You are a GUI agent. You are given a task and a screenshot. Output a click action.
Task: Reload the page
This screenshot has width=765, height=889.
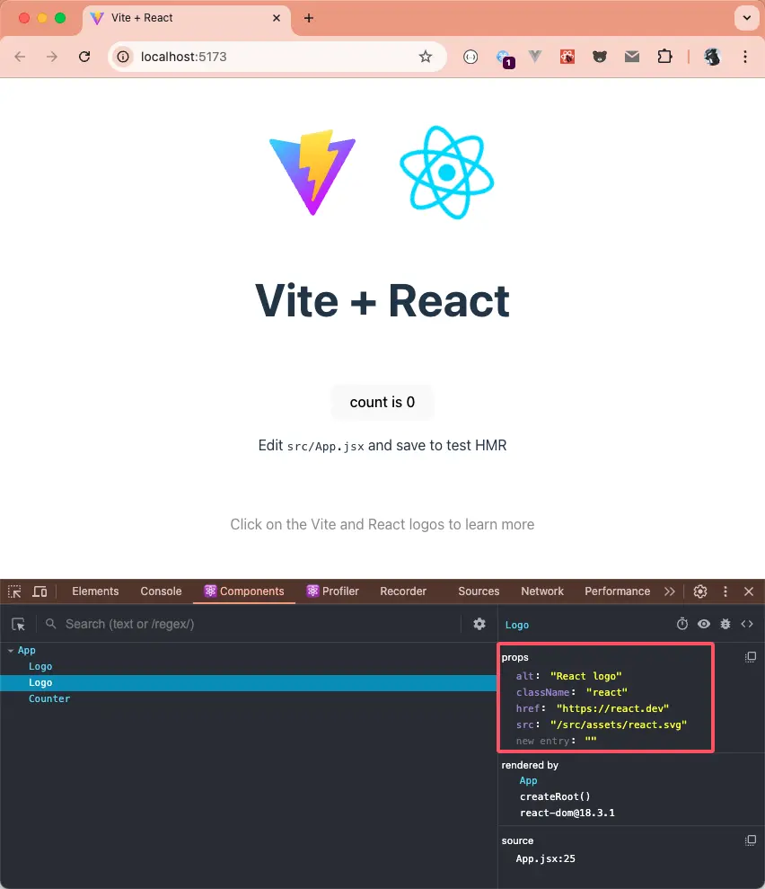point(84,57)
